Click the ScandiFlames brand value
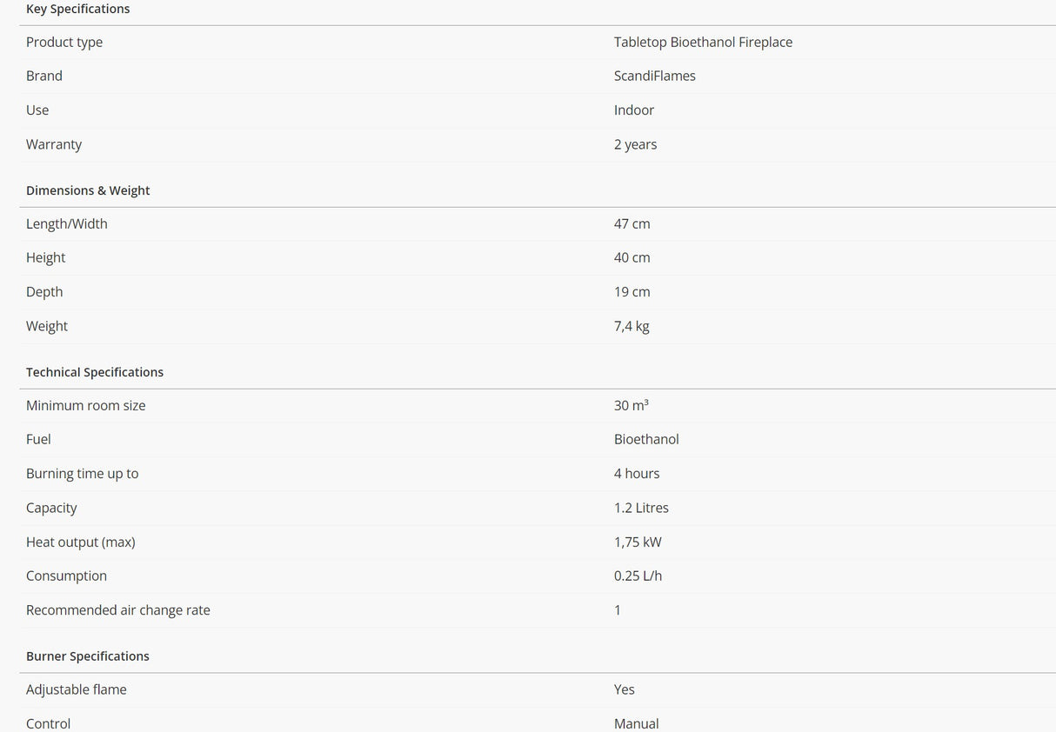 (654, 76)
